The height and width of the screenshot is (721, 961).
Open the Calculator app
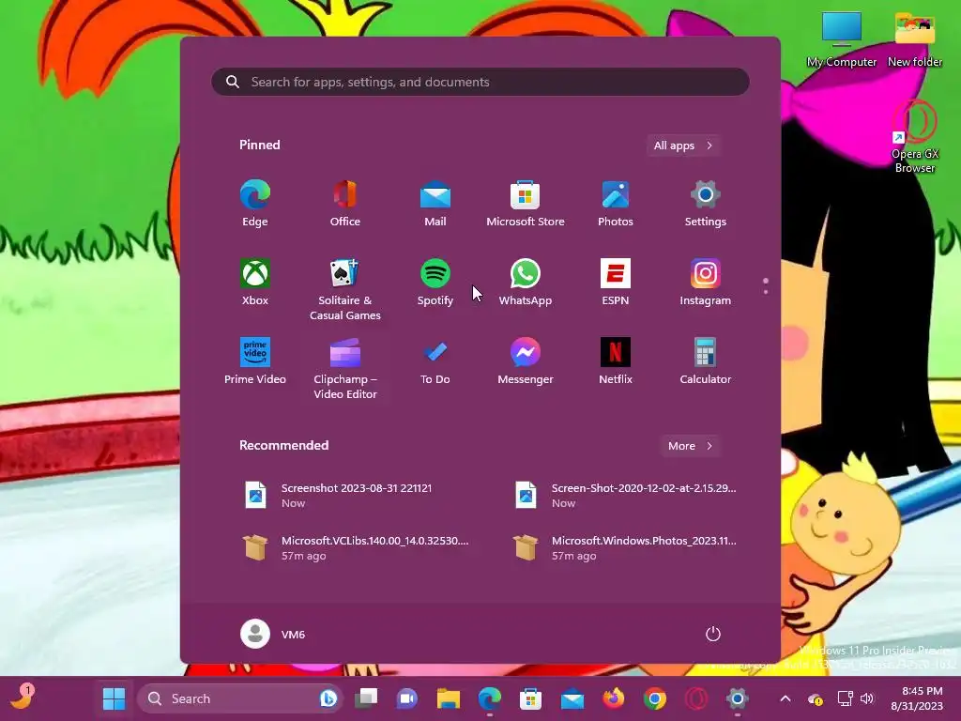pyautogui.click(x=706, y=361)
